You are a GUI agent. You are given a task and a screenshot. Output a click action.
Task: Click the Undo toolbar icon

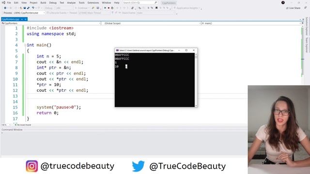[x=33, y=8]
